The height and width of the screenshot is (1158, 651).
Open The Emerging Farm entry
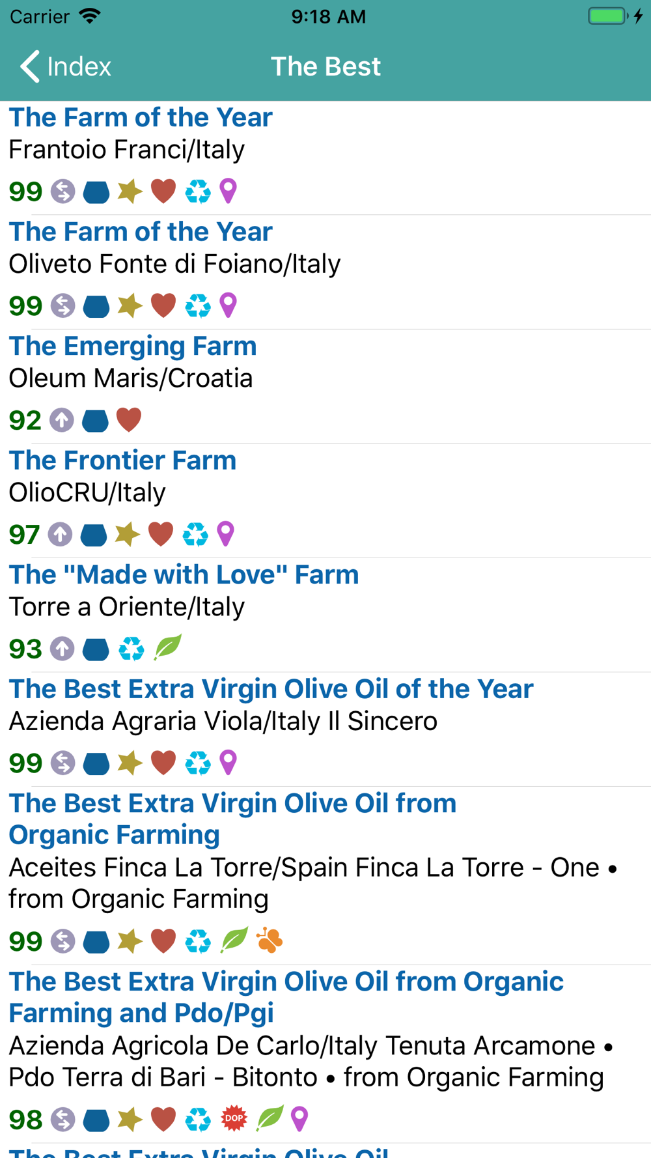point(133,346)
